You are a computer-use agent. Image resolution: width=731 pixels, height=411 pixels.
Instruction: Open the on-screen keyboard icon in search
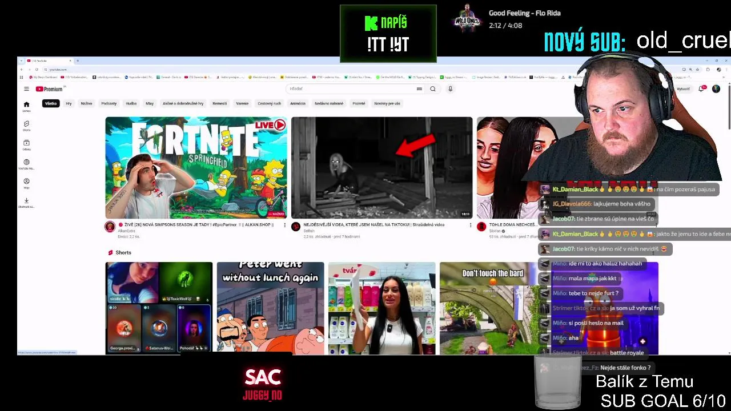(x=419, y=89)
